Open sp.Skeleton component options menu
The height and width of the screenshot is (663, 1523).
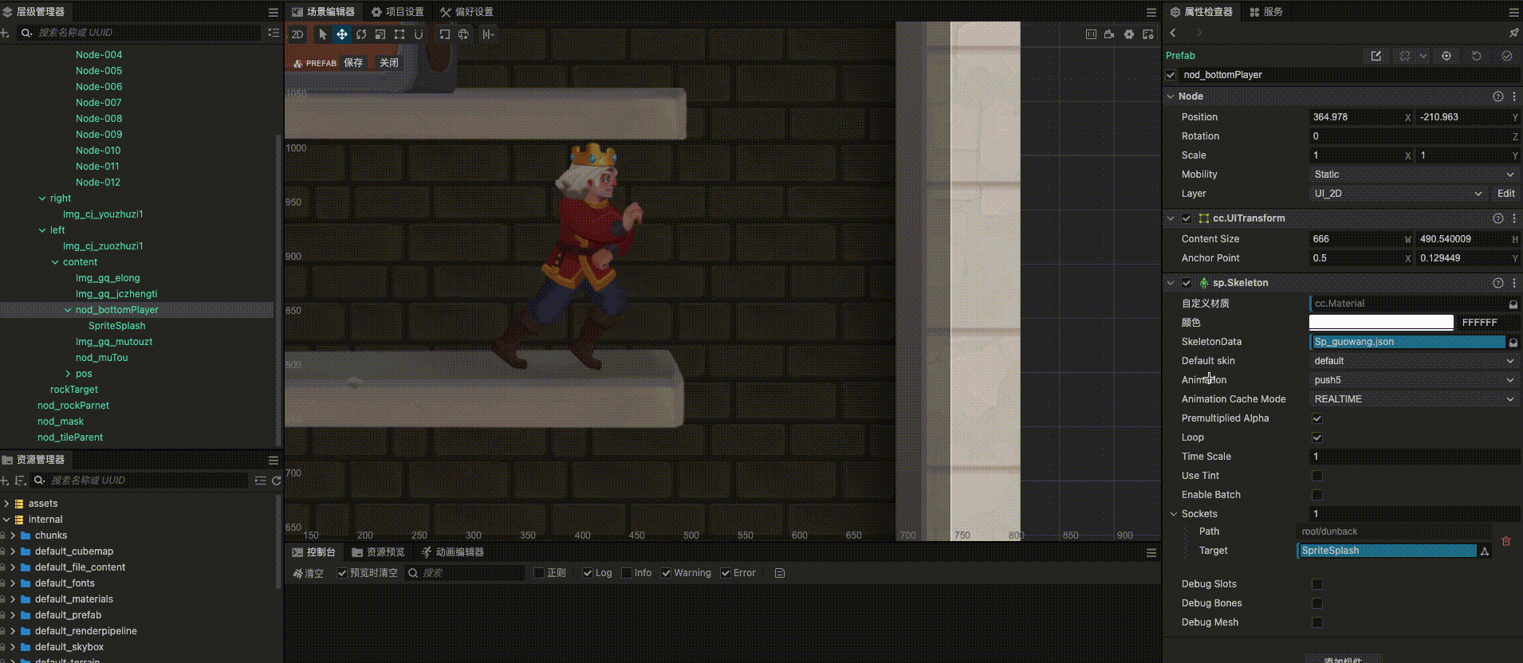1514,283
